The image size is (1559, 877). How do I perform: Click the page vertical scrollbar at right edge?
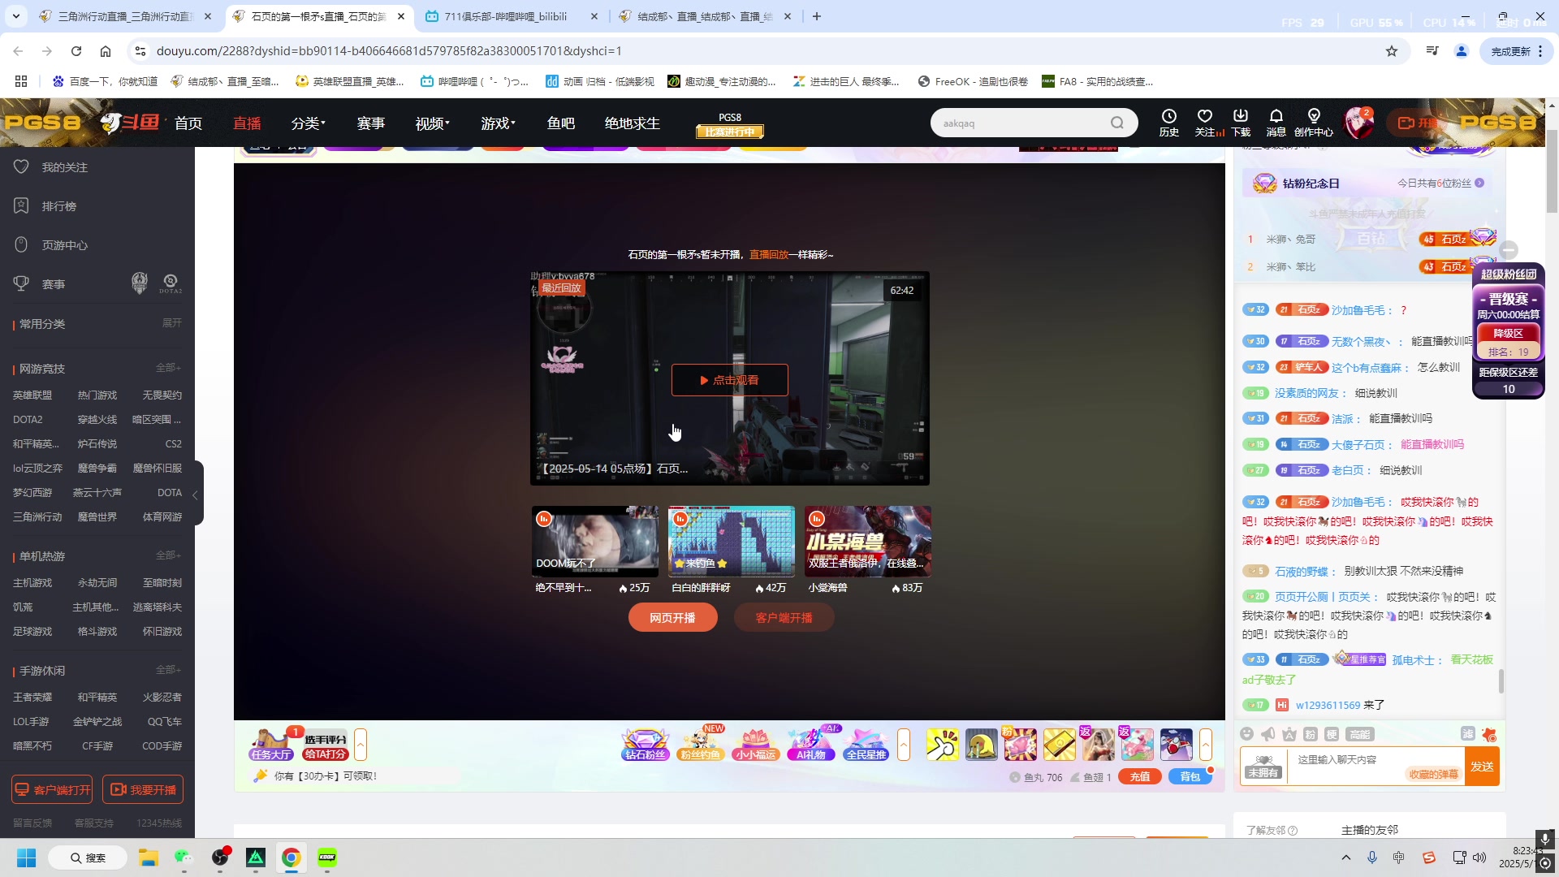[x=1552, y=171]
